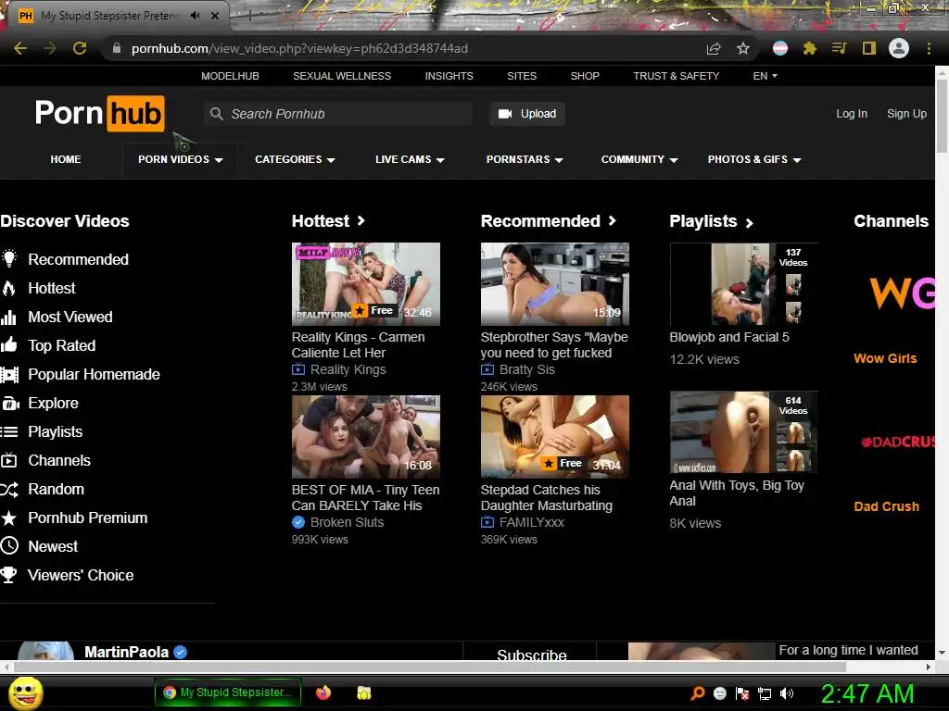This screenshot has height=711, width=949.
Task: Click the Hottest flame icon in sidebar
Action: (x=9, y=289)
